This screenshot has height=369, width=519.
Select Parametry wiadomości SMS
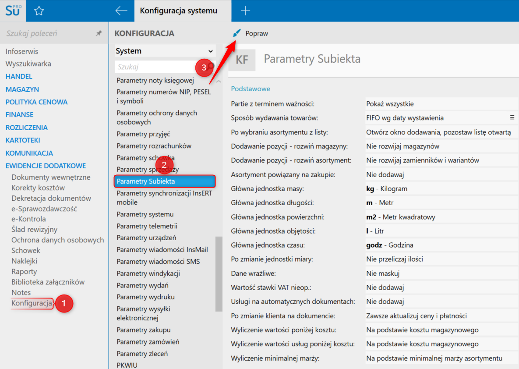point(158,262)
